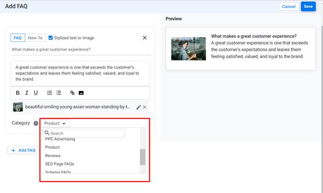
Task: Remove the attached beautiful-smiling image file
Action: coord(144,107)
